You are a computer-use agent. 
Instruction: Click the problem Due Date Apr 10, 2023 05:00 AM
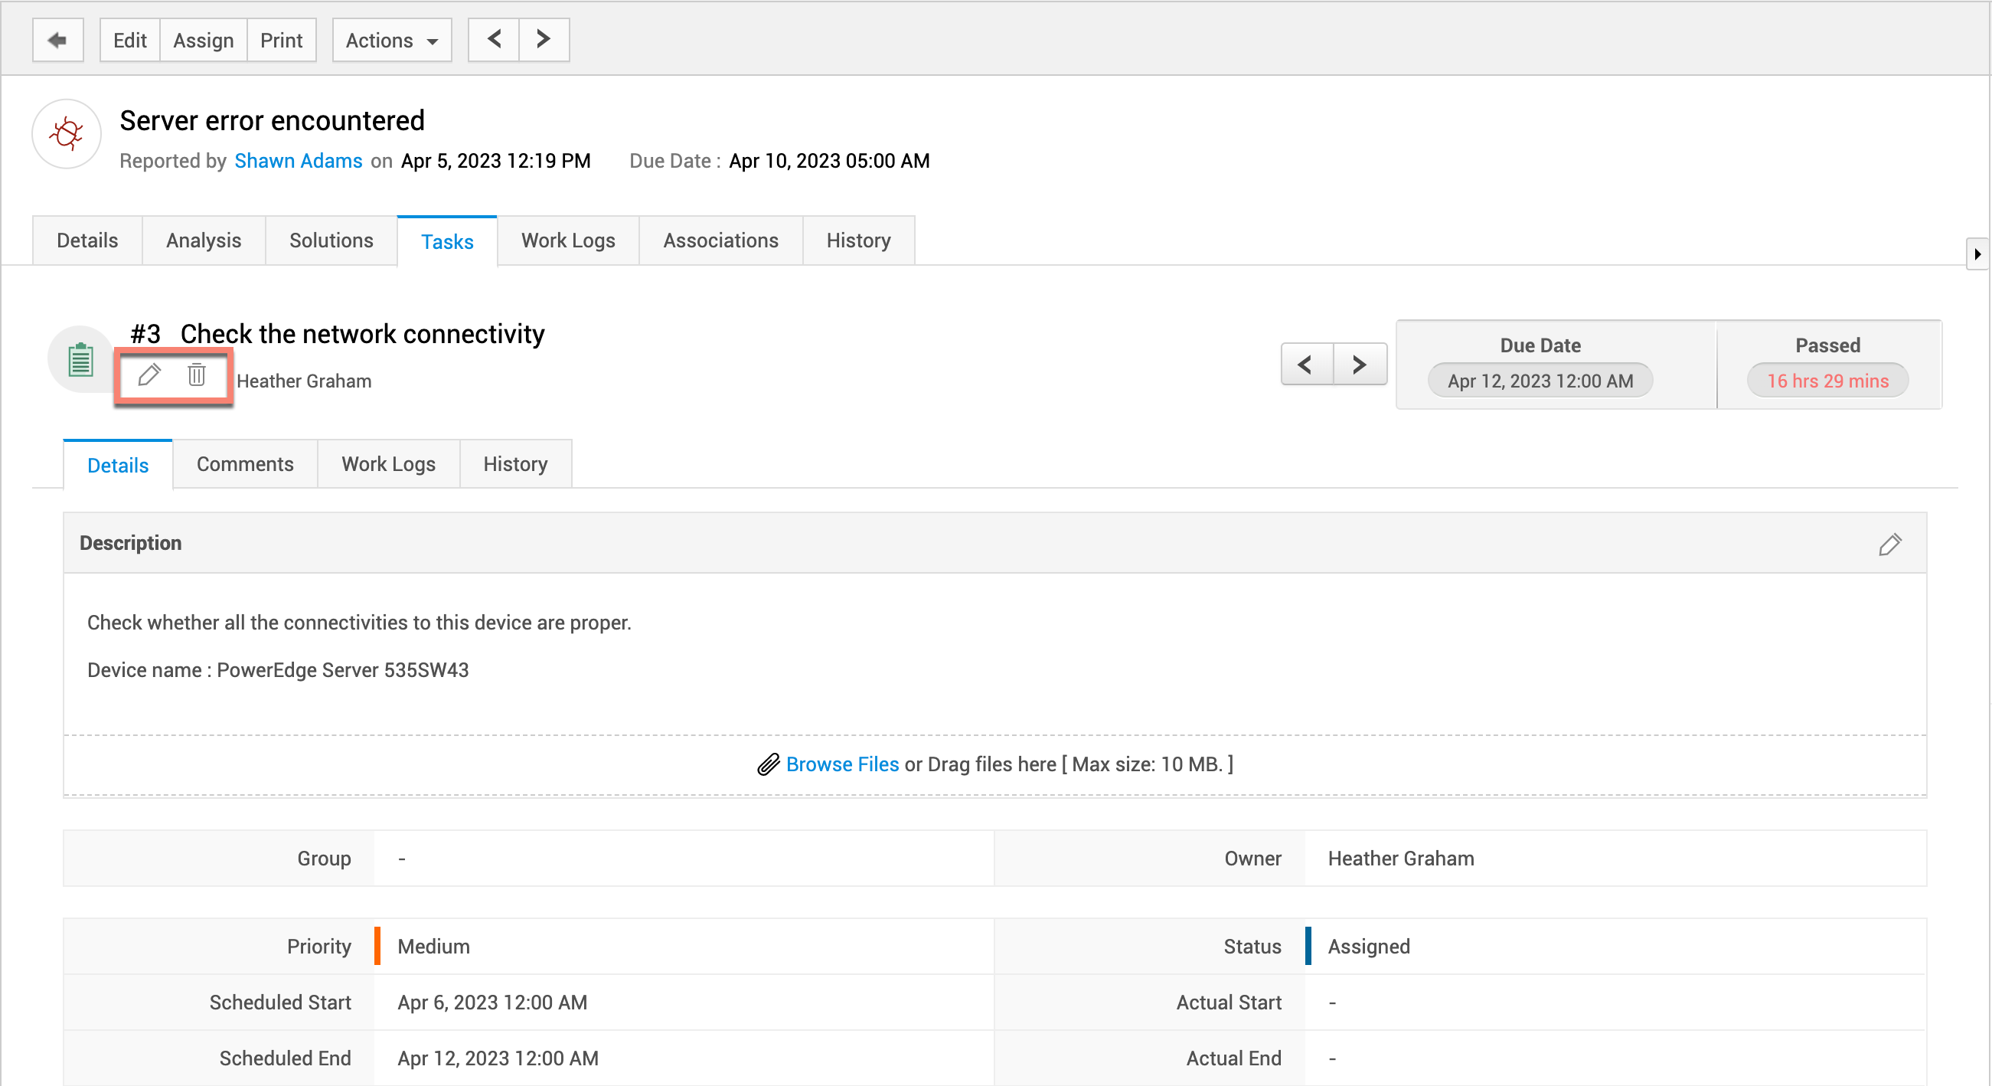[829, 161]
